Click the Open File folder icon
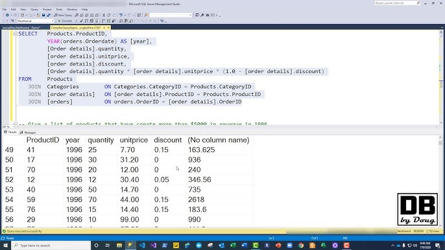The image size is (445, 250). pos(38,15)
